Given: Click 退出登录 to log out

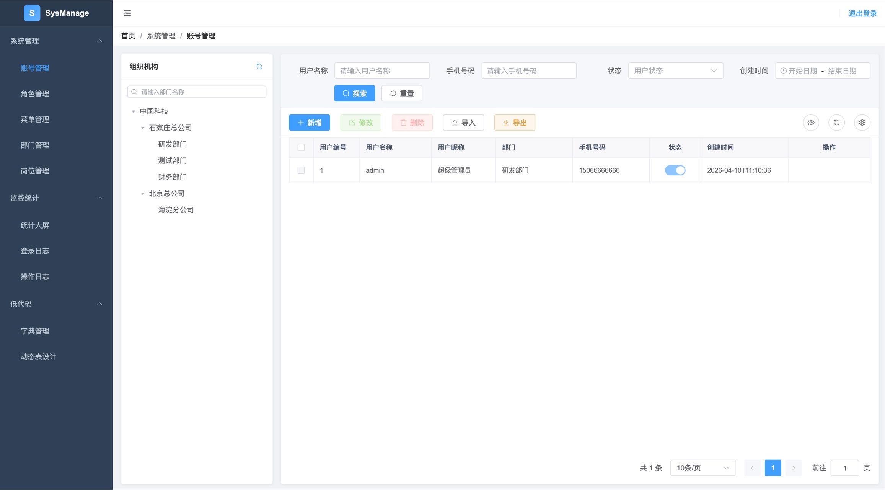Looking at the screenshot, I should [x=862, y=13].
